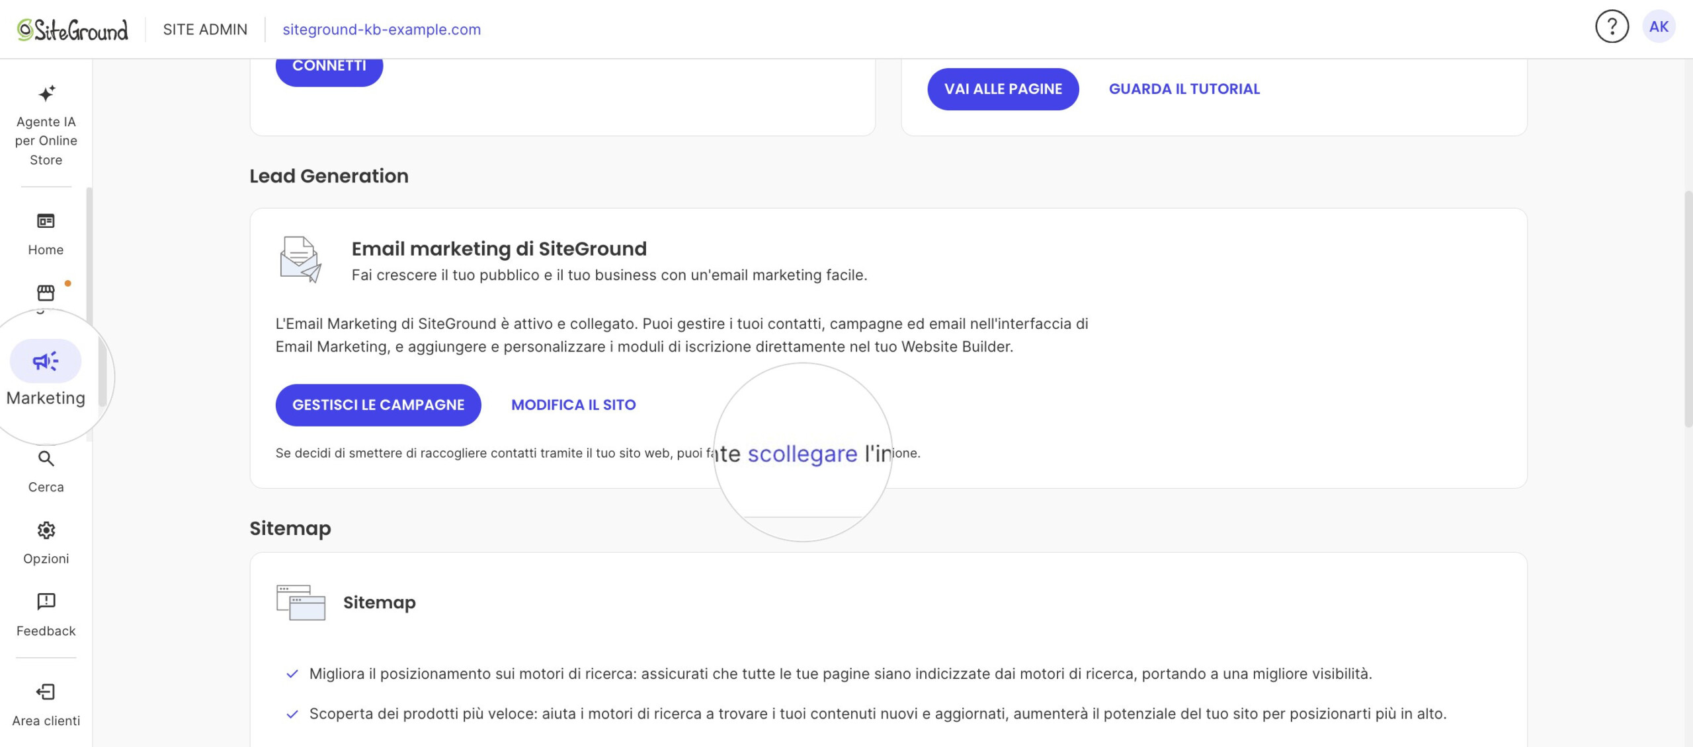Click the Sitemap title inside the card
The height and width of the screenshot is (747, 1693).
coord(379,602)
